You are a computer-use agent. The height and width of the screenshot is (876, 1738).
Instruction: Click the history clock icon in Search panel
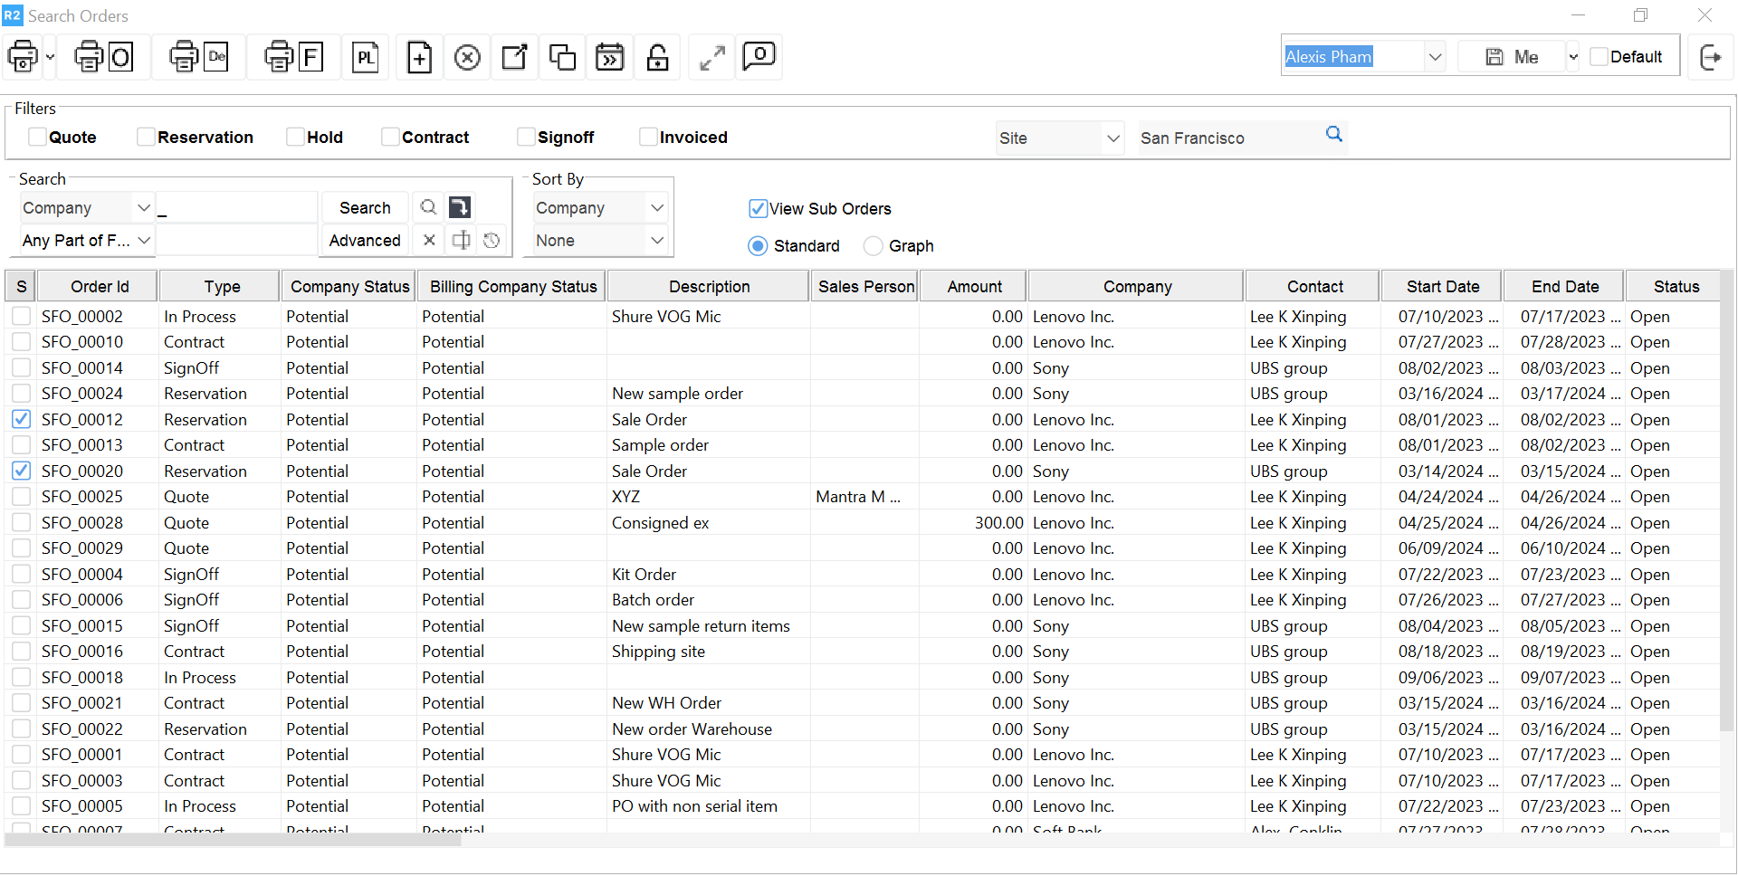tap(492, 241)
